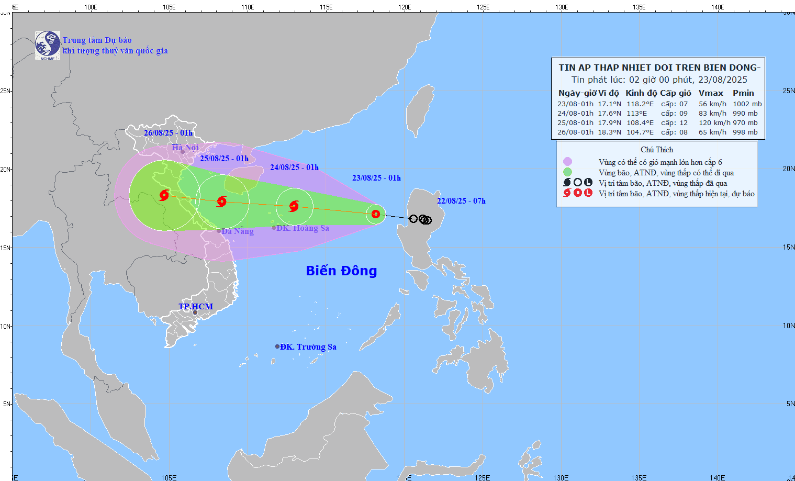Select the 25/08-01h row in the forecast table
Image resolution: width=795 pixels, height=481 pixels.
(657, 123)
